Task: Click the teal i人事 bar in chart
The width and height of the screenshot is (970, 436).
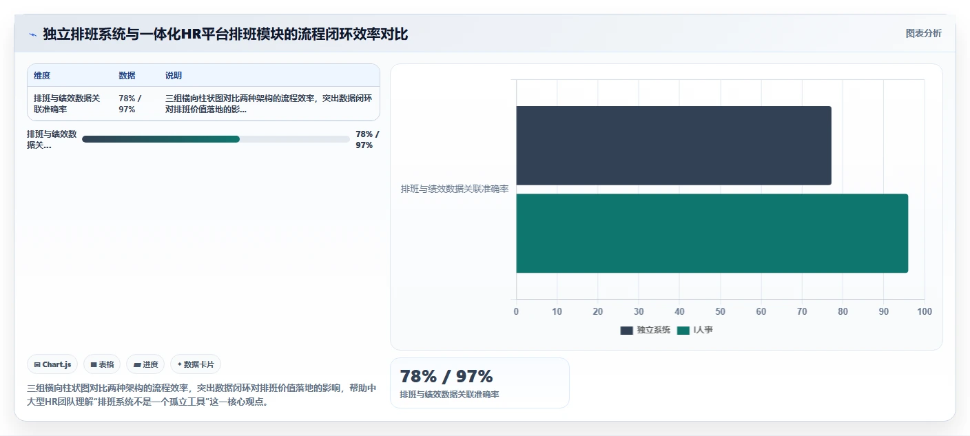Action: pyautogui.click(x=712, y=233)
